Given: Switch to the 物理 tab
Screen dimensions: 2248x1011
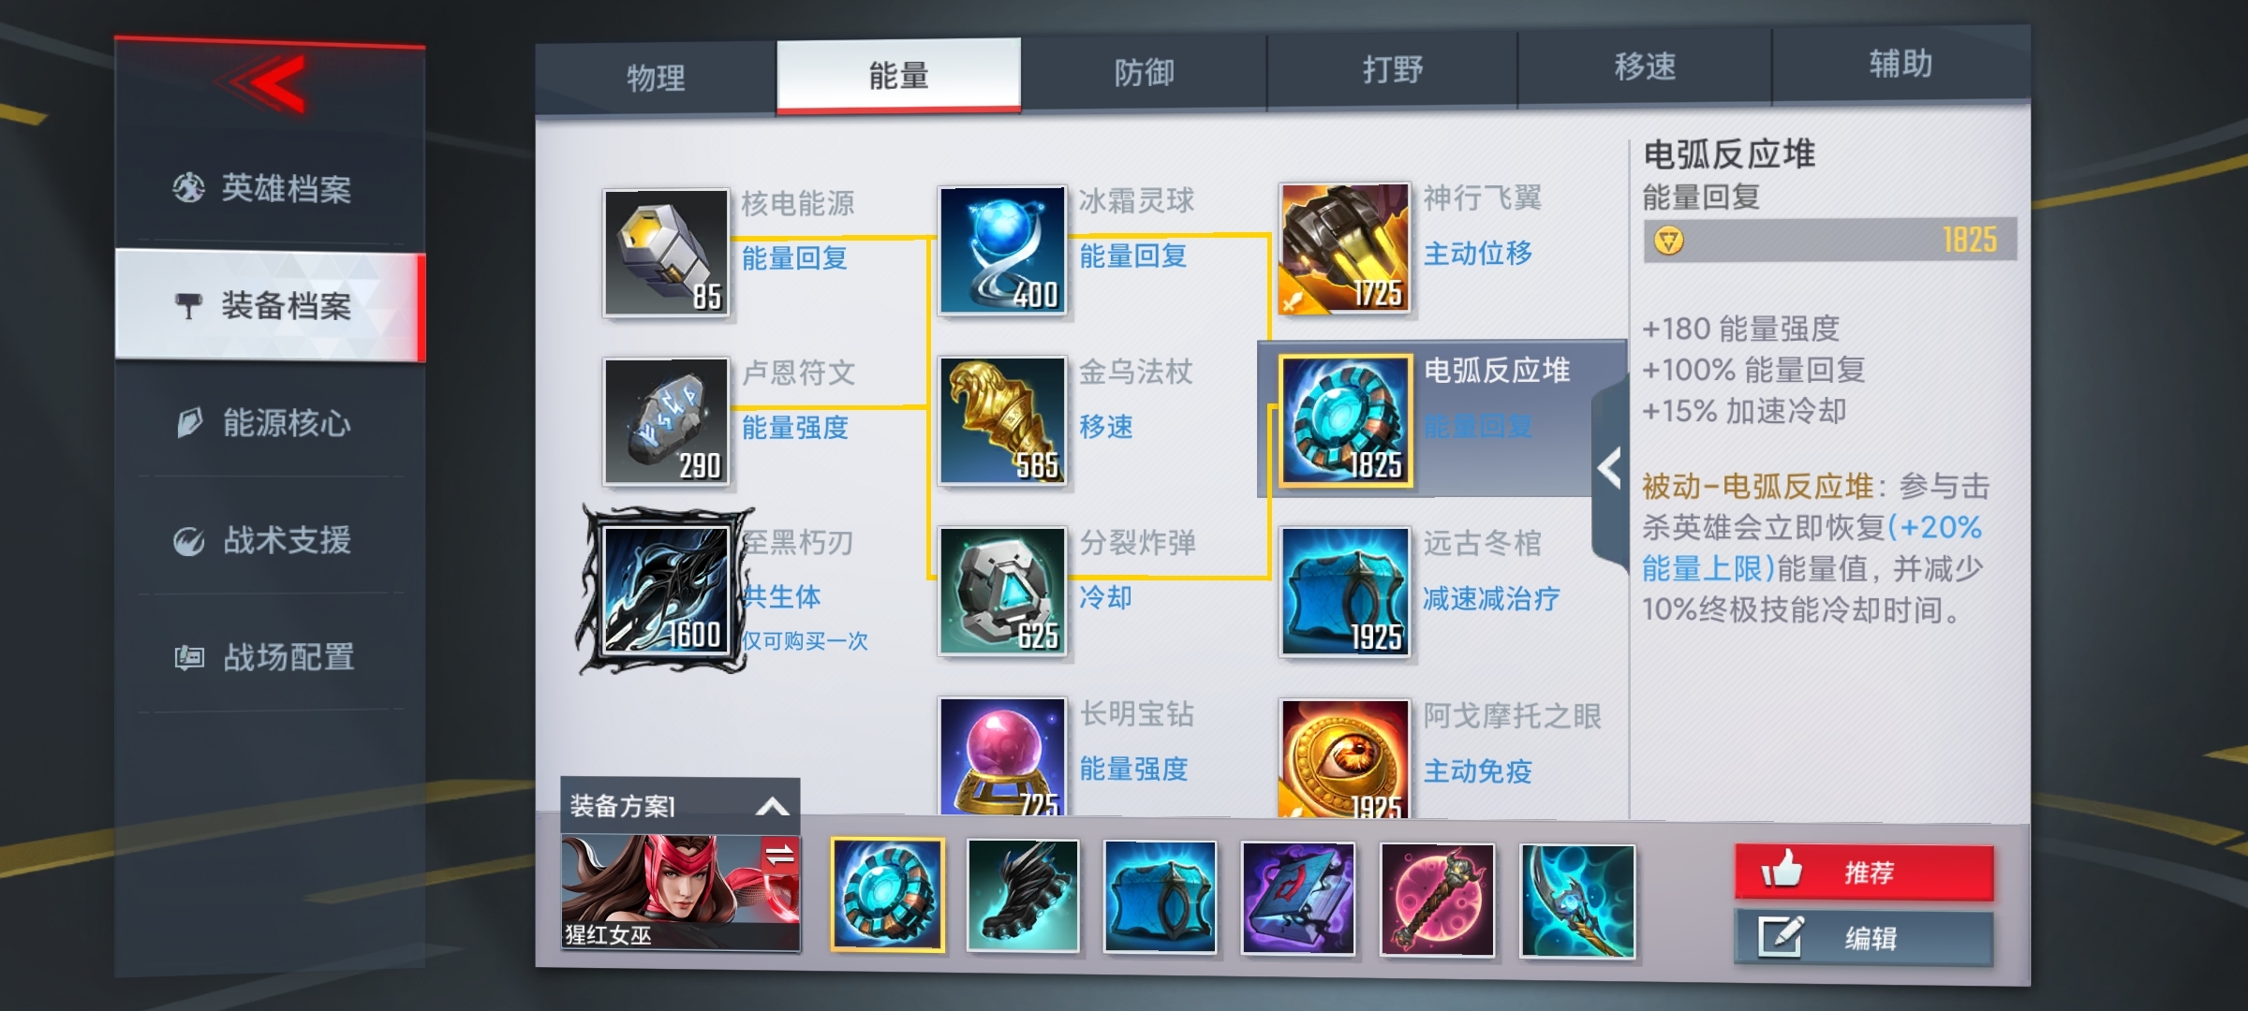Looking at the screenshot, I should [x=656, y=77].
